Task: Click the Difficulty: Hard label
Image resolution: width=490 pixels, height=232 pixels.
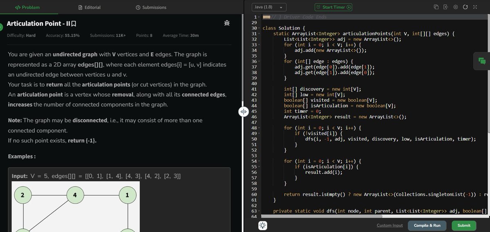Action: [x=21, y=36]
